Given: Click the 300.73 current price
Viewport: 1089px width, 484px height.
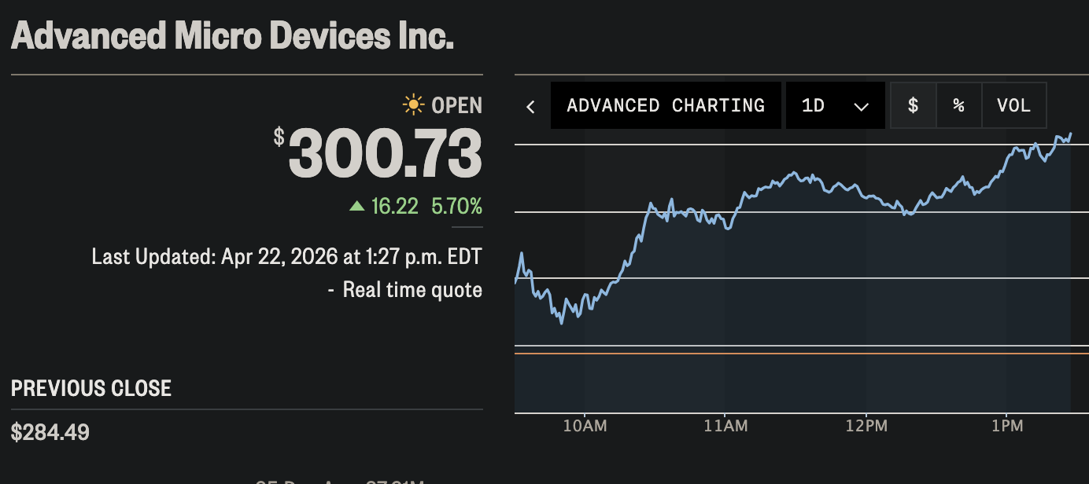Looking at the screenshot, I should click(x=385, y=154).
